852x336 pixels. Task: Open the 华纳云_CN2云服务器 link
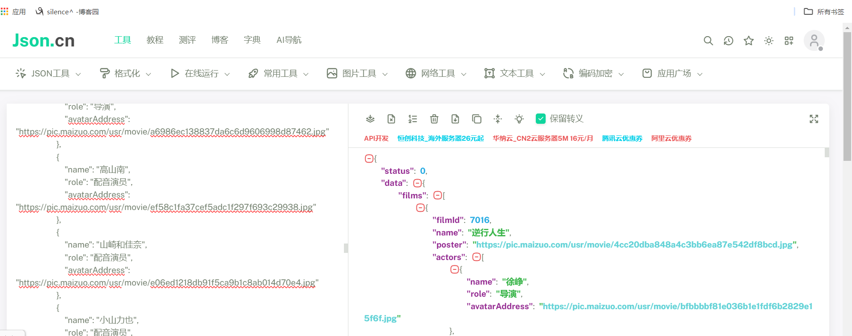(543, 139)
